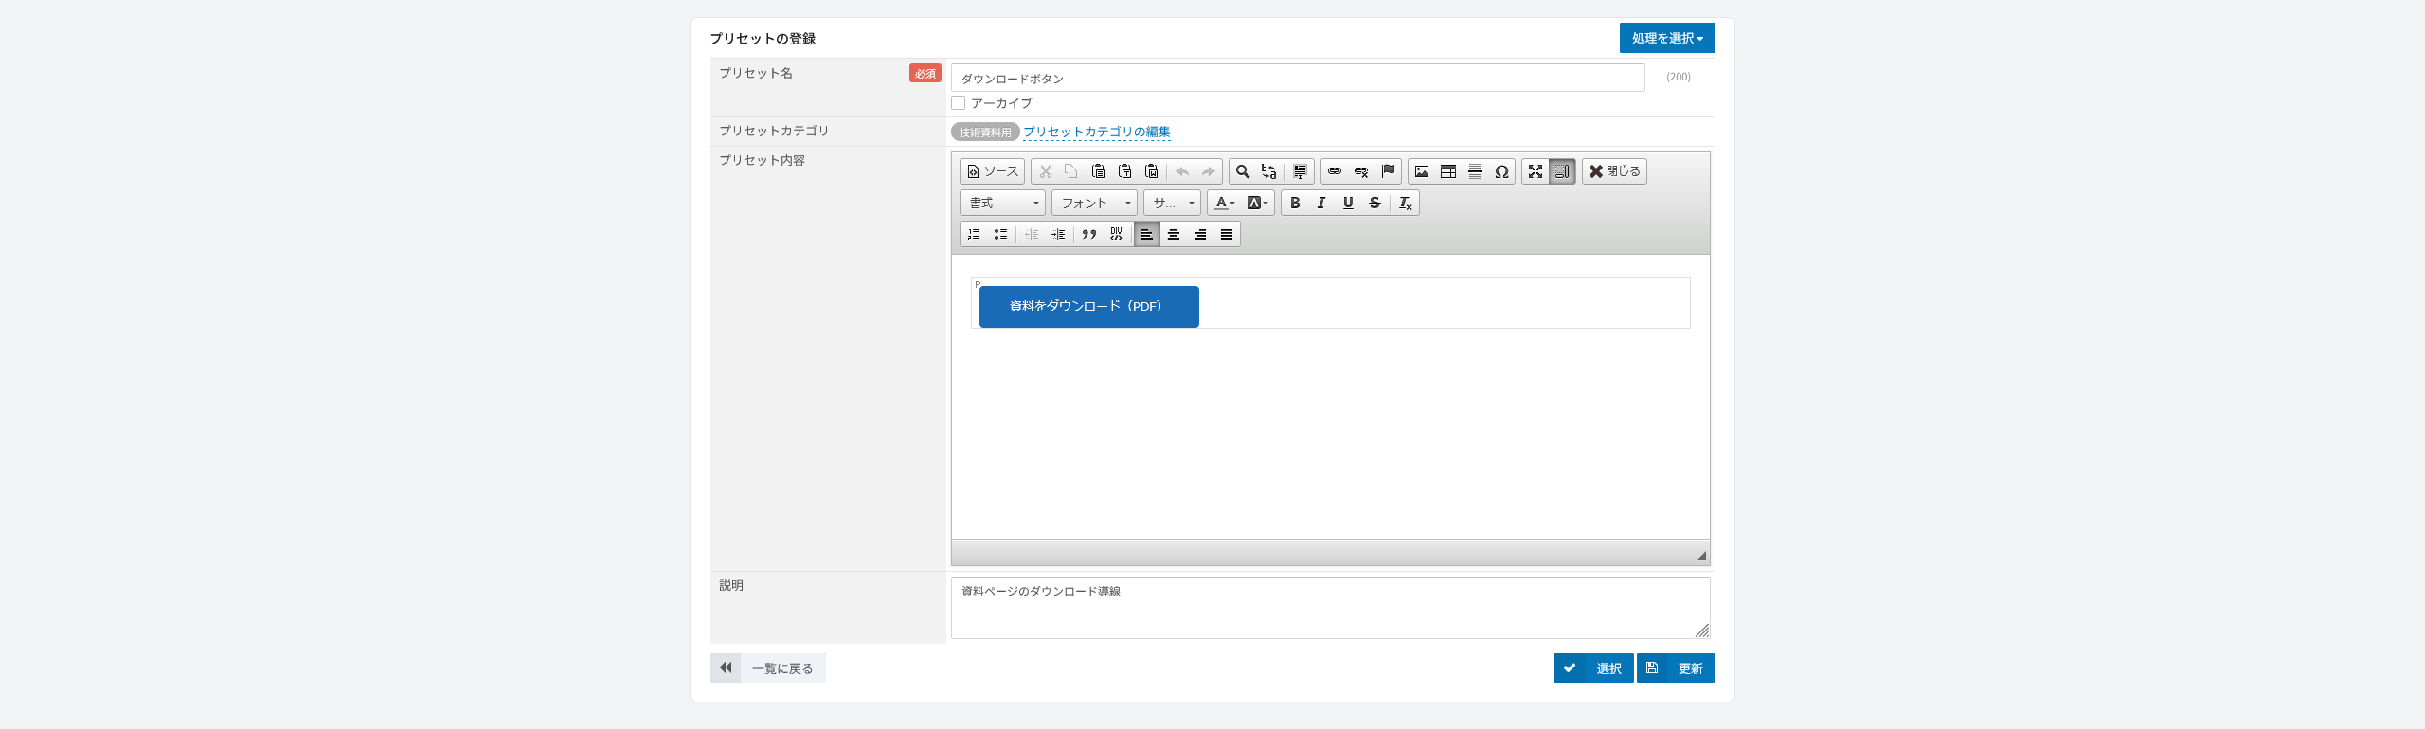Click the 説明 description textarea
Screen dimensions: 2425x729
[x=1331, y=608]
